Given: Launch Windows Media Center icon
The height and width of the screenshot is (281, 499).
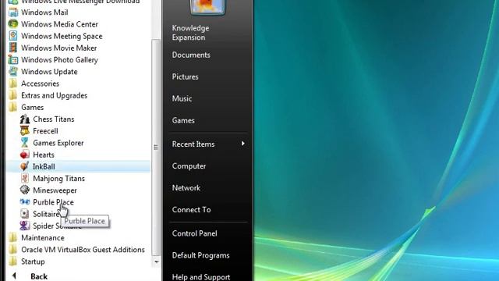Looking at the screenshot, I should click(x=13, y=24).
